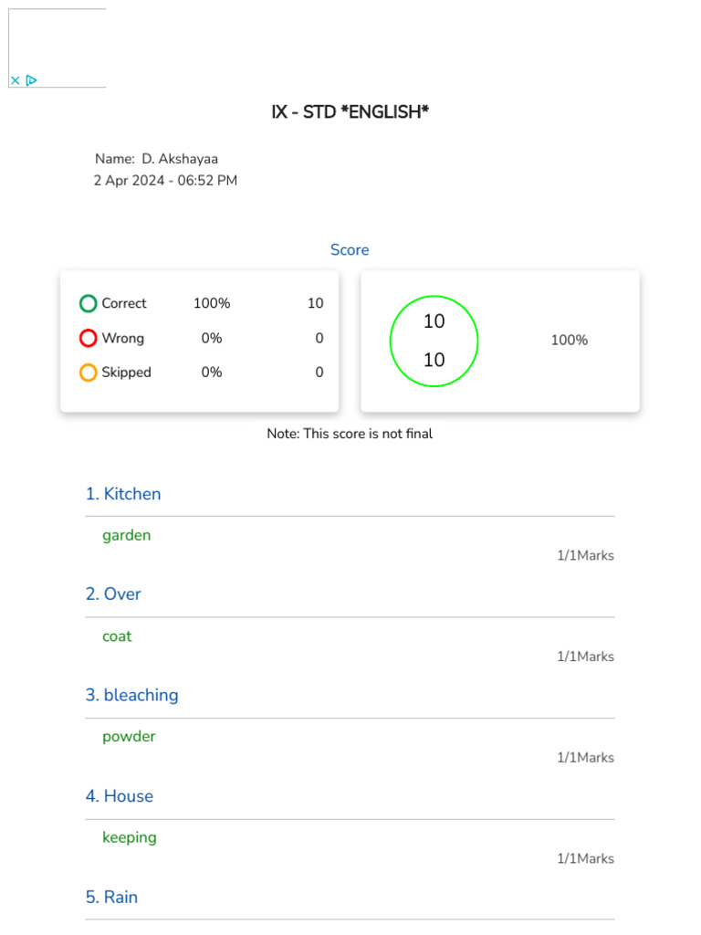Viewport: 701px width, 935px height.
Task: Select question 4. House
Action: point(120,796)
